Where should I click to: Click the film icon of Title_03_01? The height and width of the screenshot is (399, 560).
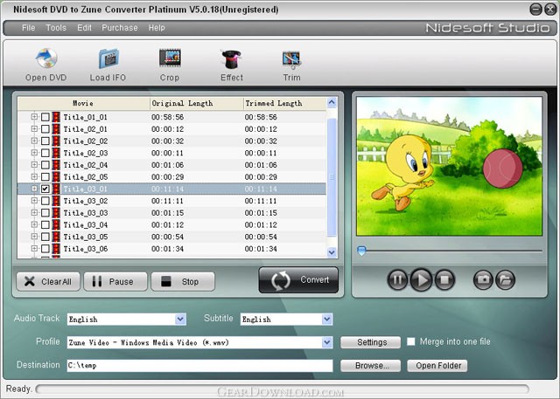(x=56, y=189)
